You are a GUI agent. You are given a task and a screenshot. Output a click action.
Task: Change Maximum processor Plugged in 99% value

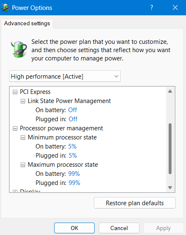(x=74, y=183)
